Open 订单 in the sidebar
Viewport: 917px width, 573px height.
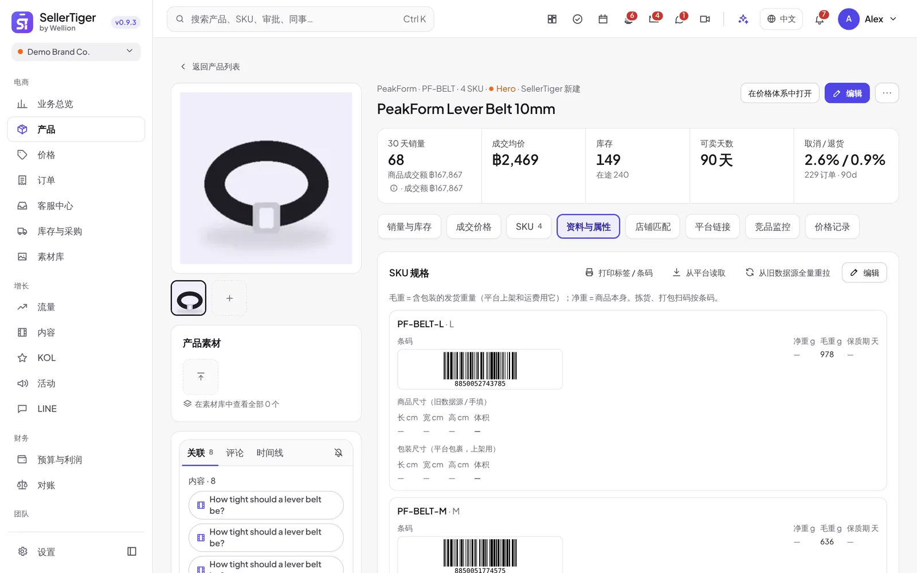tap(76, 180)
